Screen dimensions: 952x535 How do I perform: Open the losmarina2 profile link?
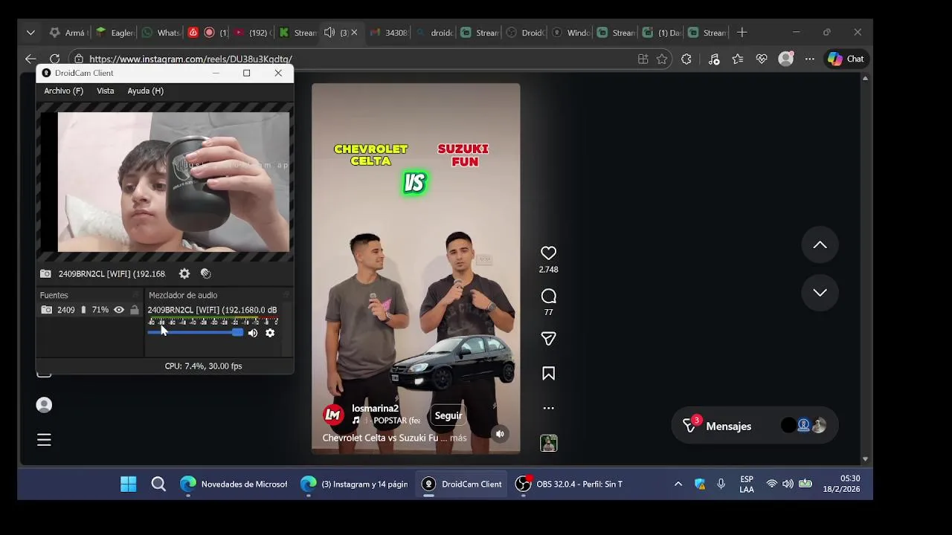[x=375, y=409]
